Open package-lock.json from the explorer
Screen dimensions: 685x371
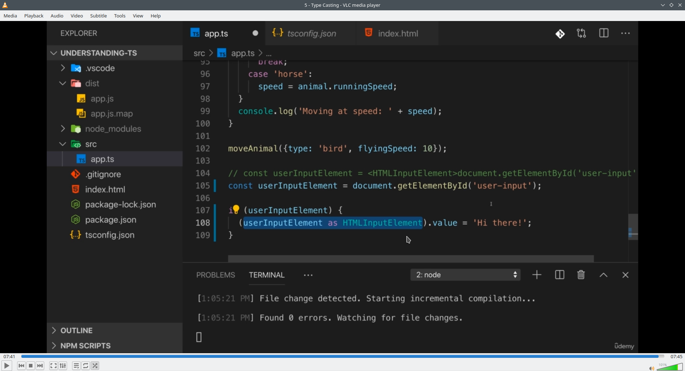click(115, 205)
